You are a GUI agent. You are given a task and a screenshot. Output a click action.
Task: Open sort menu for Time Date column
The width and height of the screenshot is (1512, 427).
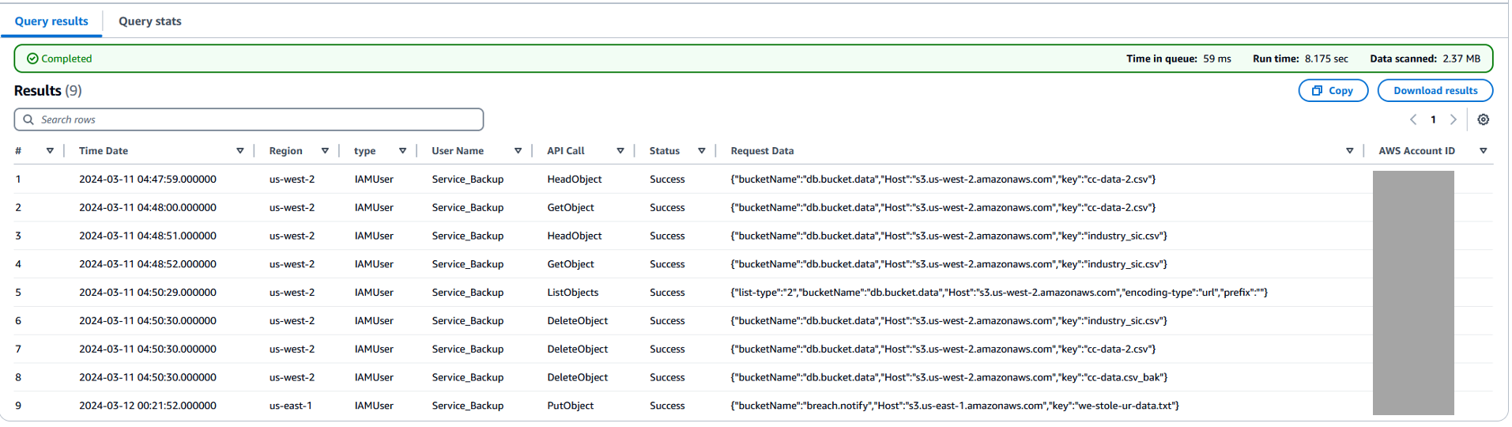(x=240, y=151)
